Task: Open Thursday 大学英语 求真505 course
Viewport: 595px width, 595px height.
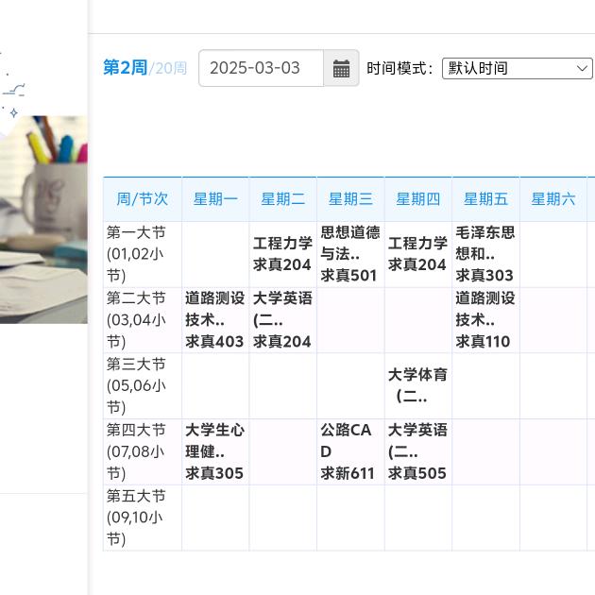Action: tap(418, 451)
